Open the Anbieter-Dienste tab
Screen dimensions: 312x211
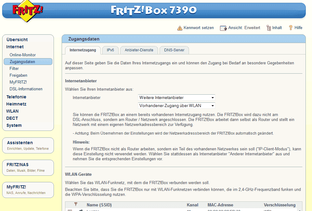(x=139, y=50)
